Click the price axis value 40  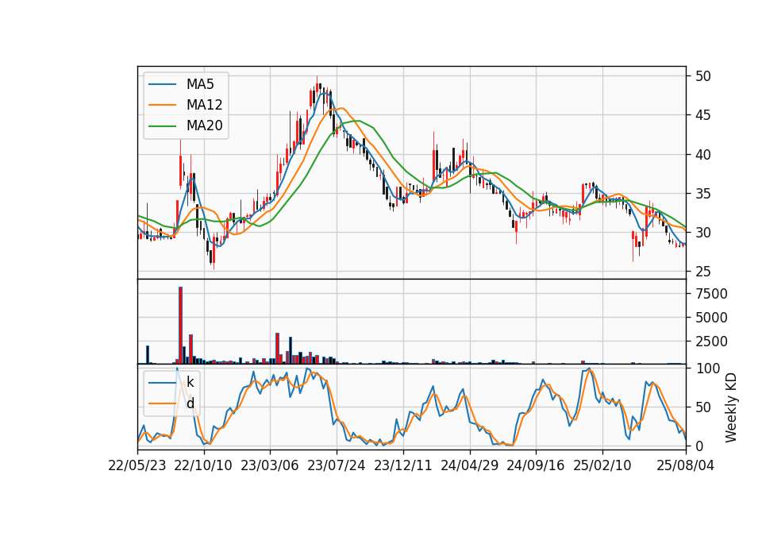[703, 155]
